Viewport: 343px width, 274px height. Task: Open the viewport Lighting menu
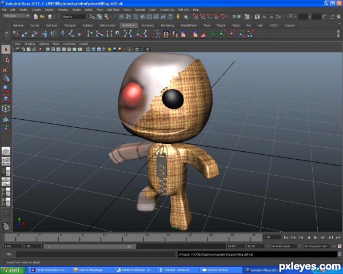pos(43,44)
